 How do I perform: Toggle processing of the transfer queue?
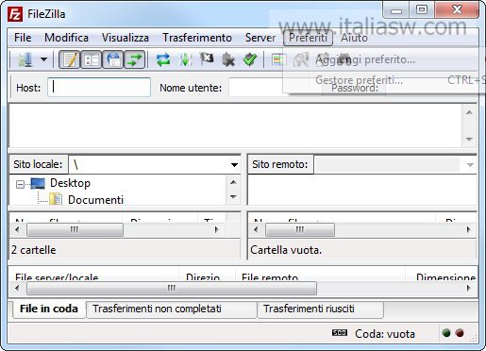[185, 59]
